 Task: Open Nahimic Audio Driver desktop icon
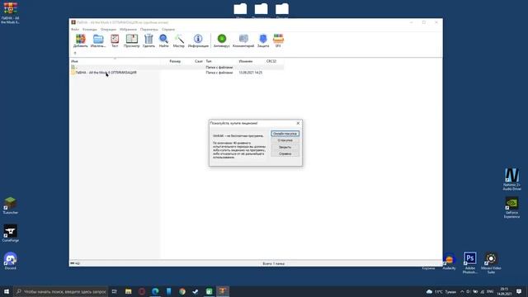[511, 180]
